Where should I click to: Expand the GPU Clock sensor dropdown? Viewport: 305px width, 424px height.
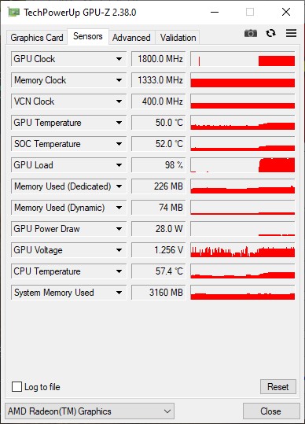point(119,59)
